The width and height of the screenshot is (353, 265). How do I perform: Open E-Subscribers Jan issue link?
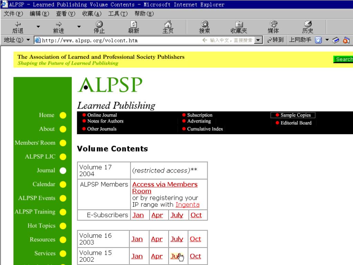point(138,215)
